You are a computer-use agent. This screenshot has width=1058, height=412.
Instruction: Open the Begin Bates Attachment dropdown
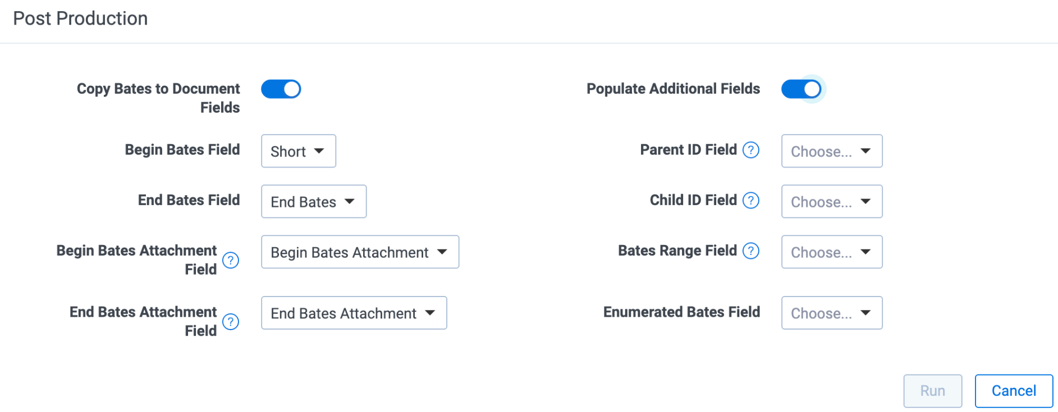360,252
